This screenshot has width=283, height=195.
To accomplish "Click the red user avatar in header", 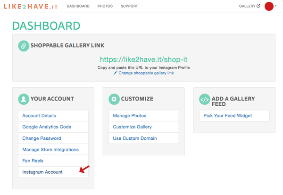I will (269, 6).
